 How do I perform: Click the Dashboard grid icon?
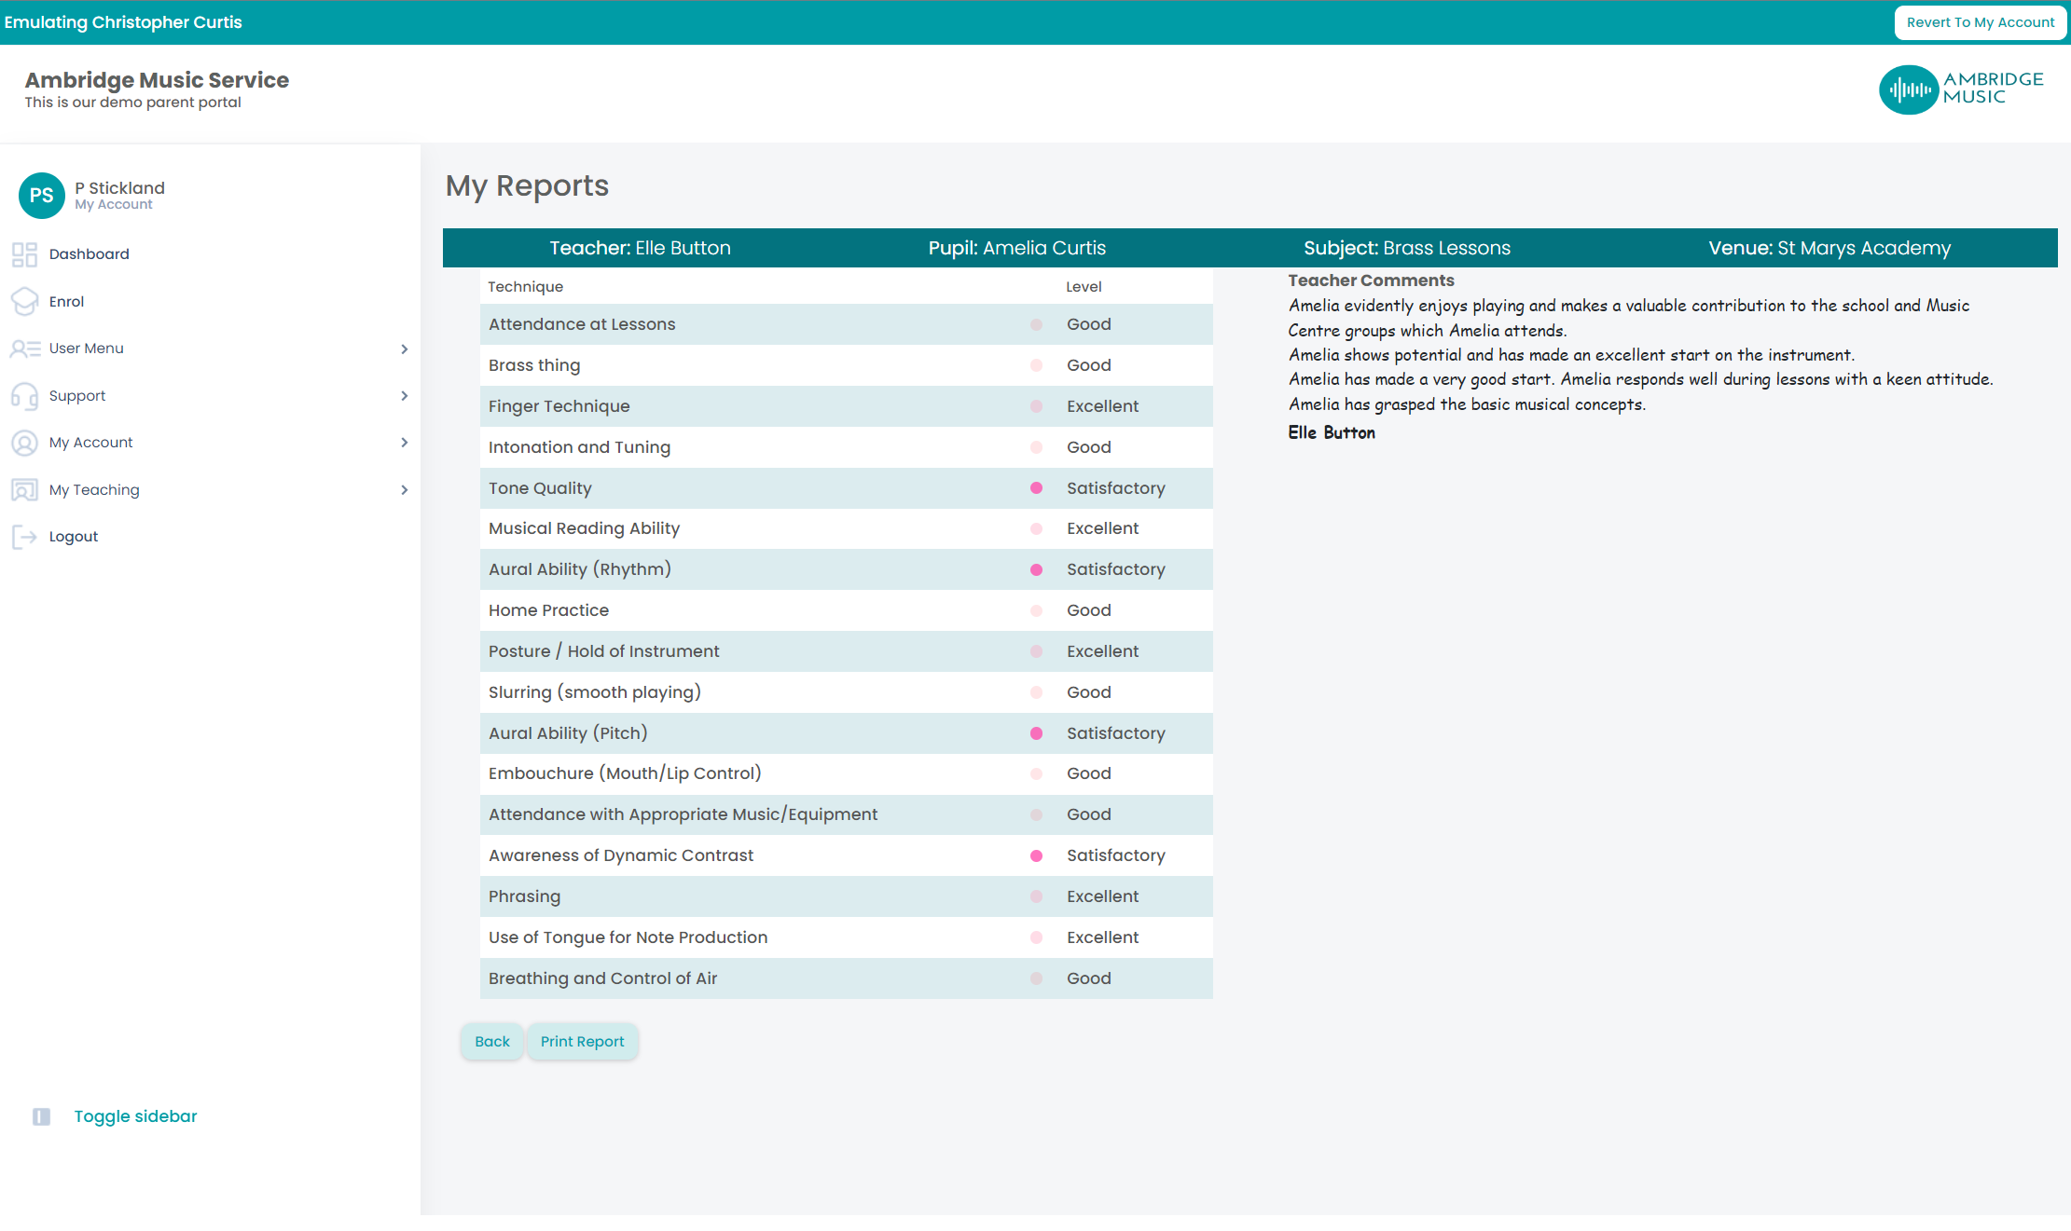point(24,254)
